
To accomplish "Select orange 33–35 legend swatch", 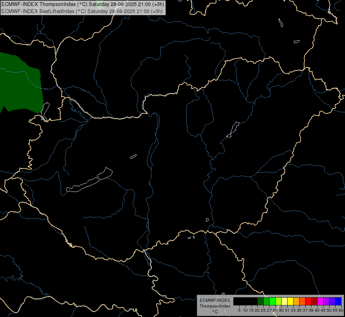I will (296, 302).
